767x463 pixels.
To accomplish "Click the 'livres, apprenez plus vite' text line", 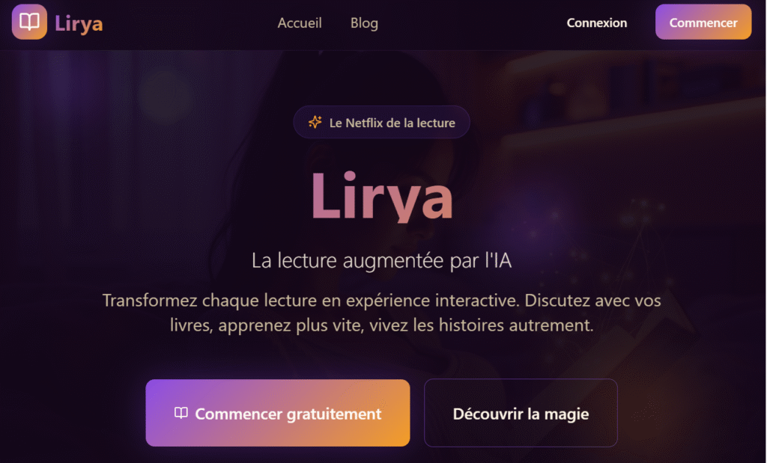I will click(381, 325).
